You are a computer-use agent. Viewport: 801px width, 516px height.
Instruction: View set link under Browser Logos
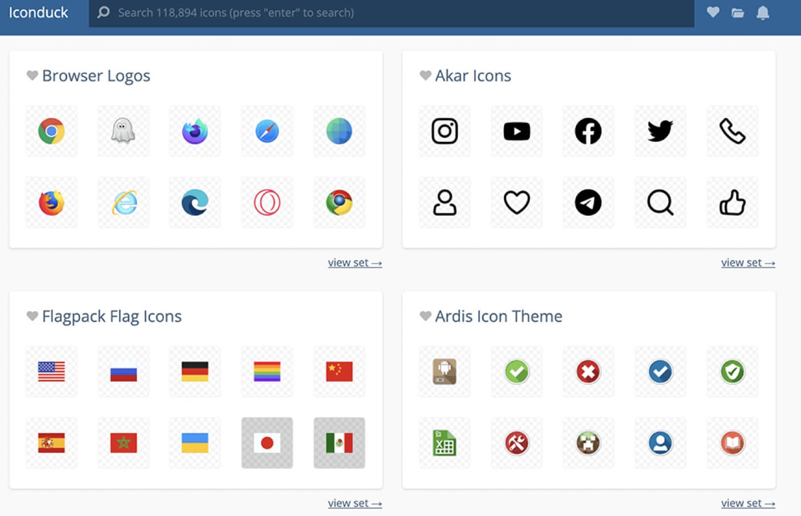coord(355,263)
